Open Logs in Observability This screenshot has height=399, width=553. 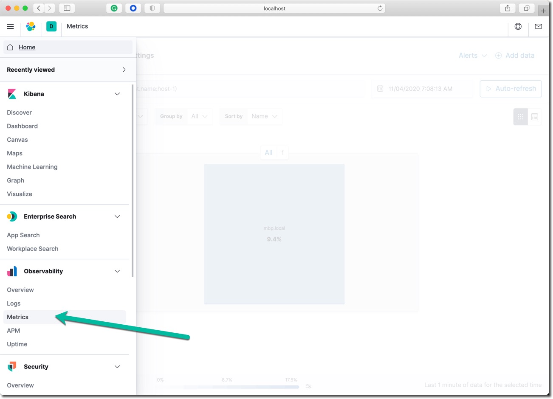[x=14, y=303]
